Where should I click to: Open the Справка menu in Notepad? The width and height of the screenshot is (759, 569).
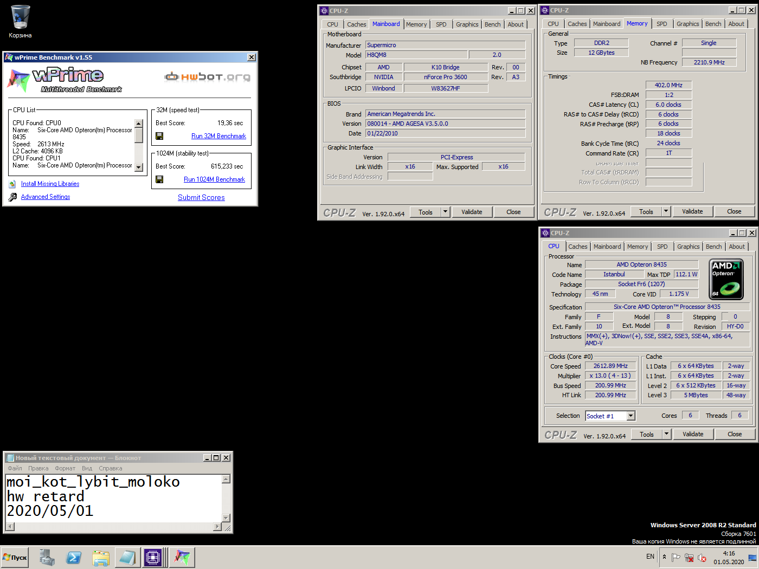111,468
